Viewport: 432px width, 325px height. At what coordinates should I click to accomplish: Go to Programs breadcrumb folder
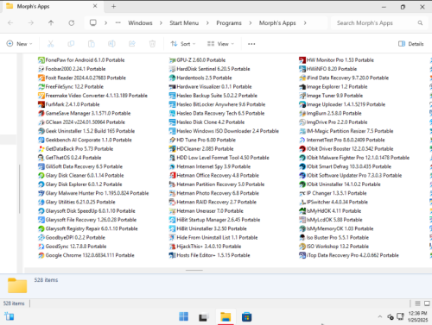229,23
